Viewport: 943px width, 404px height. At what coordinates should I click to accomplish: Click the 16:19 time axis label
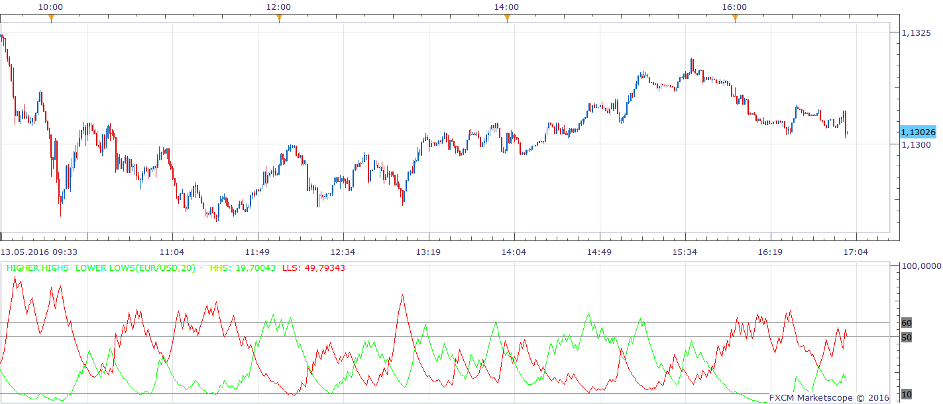point(770,252)
